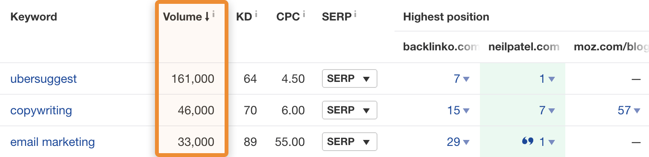649x157 pixels.
Task: Expand backlinko position 29 for email marketing
Action: tap(458, 142)
